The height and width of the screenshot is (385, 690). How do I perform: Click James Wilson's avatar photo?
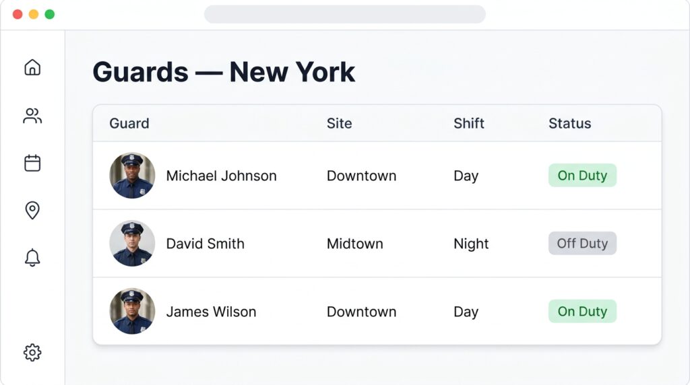coord(132,311)
